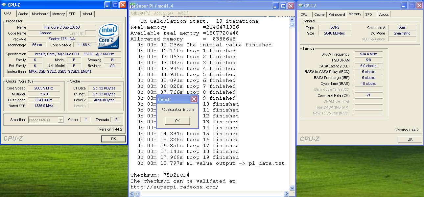Click OK button in left CPU-Z window
424x197 pixels.
point(113,139)
